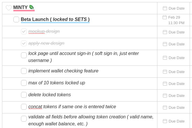Screen dimensions: 192x128
Task: Click the heart icon beside MINTY
Action: [x=9, y=8]
